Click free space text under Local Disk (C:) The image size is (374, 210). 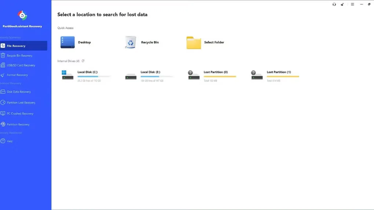coord(89,81)
